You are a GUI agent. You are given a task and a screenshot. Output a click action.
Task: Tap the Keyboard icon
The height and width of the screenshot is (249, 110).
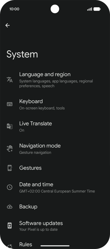click(10, 104)
